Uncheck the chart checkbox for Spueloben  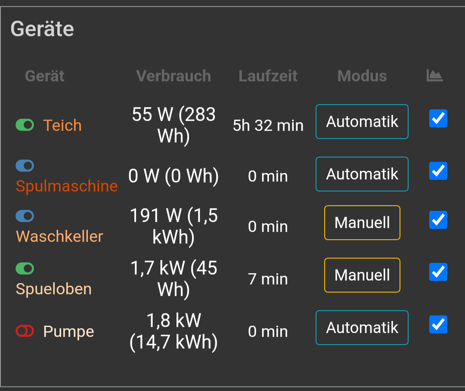click(438, 272)
